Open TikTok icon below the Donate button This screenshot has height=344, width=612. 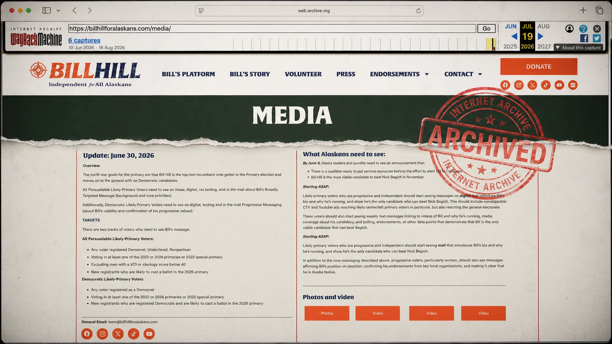coord(546,85)
